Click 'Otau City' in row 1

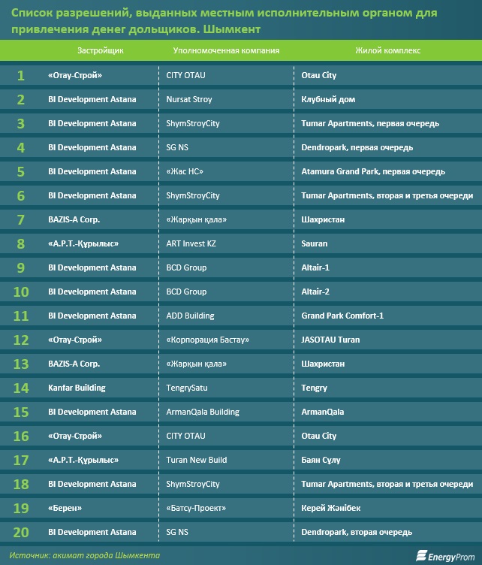pos(318,75)
